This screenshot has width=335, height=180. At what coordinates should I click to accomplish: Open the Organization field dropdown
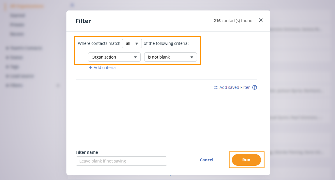114,57
